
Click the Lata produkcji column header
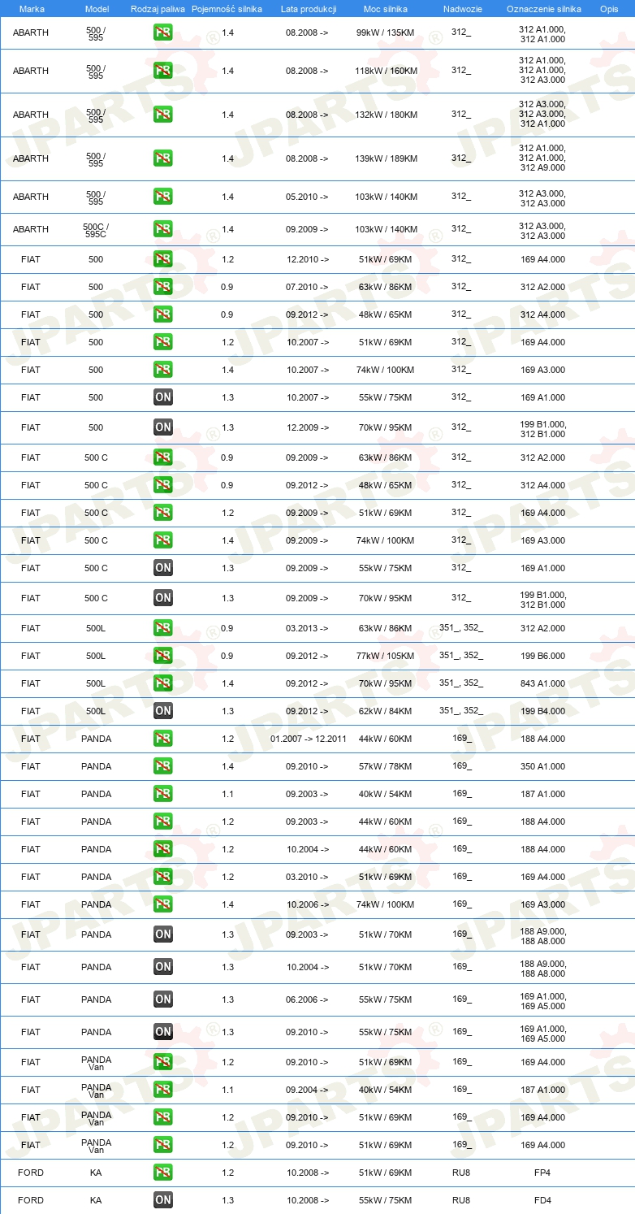(309, 9)
